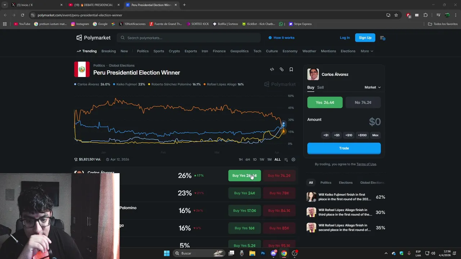
Task: Add +$100 to amount
Action: click(362, 135)
